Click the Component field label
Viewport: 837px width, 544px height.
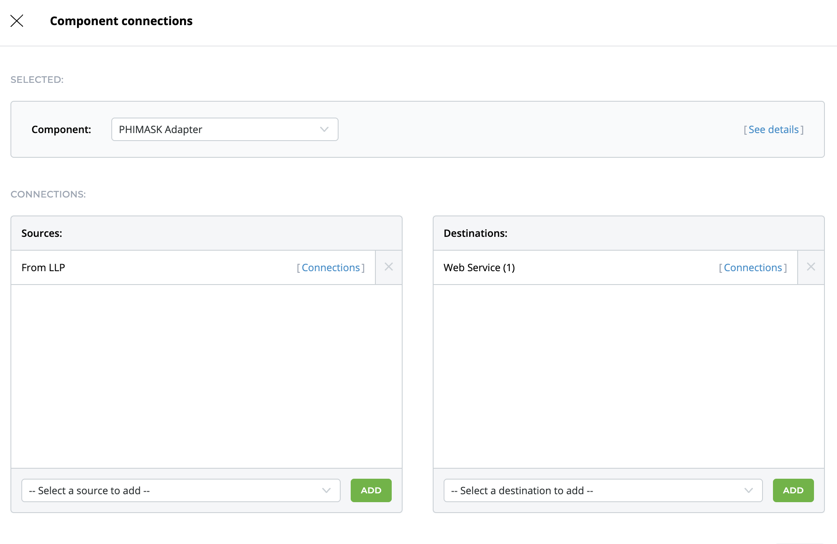(x=61, y=130)
